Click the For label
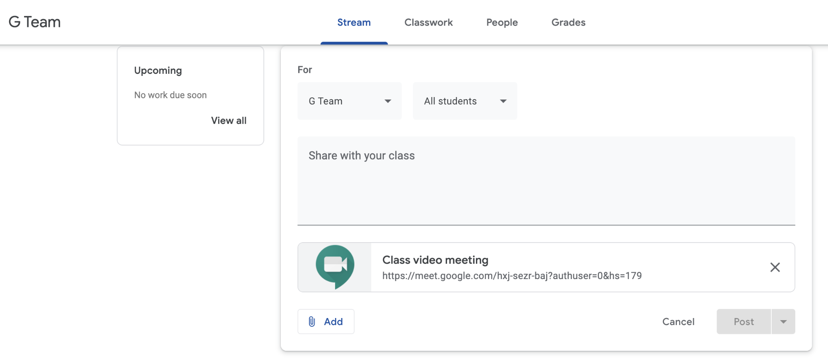 [304, 70]
